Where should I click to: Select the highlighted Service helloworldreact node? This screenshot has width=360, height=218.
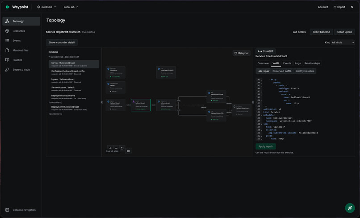tap(141, 105)
